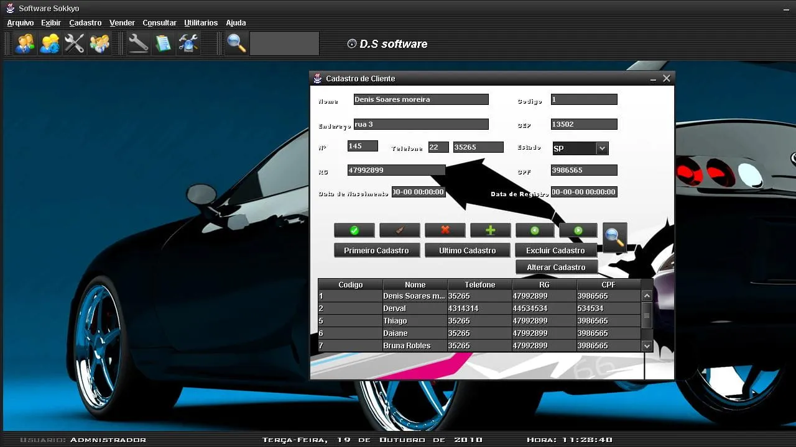Click the Cadastro de Cliente window icon
The height and width of the screenshot is (447, 796).
tap(318, 78)
